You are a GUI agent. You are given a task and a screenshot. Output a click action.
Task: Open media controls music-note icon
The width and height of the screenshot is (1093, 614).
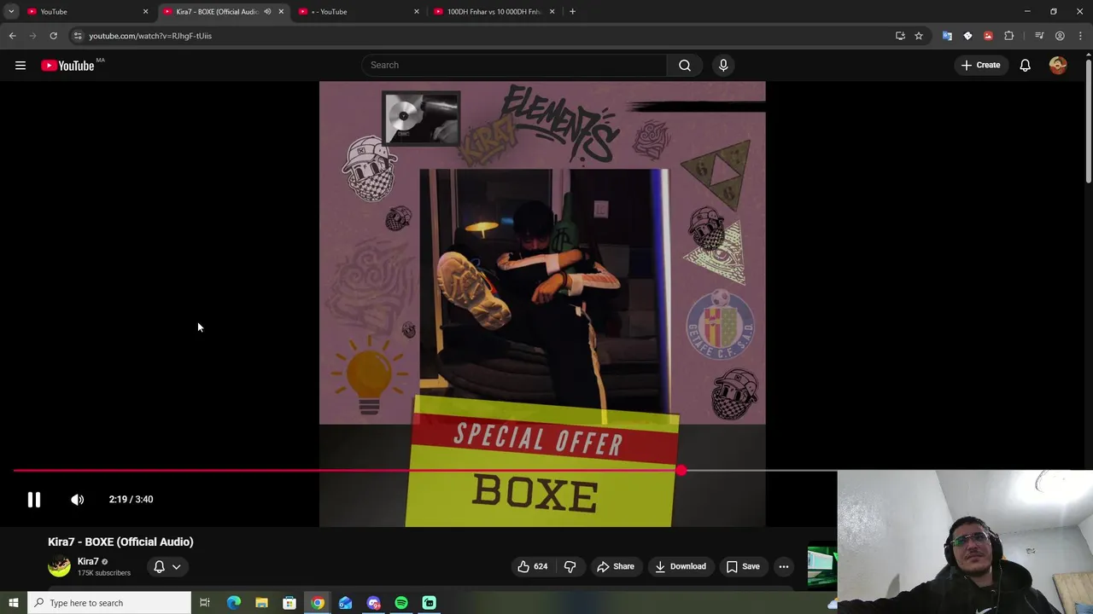[x=1039, y=36]
